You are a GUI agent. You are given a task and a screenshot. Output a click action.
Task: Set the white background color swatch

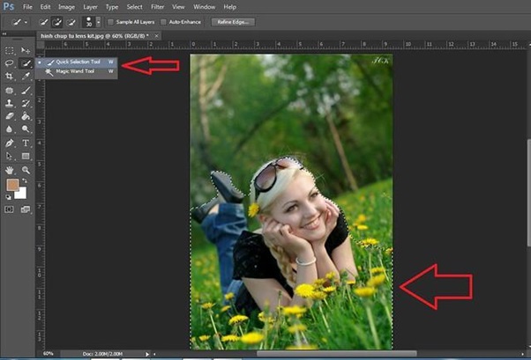21,194
